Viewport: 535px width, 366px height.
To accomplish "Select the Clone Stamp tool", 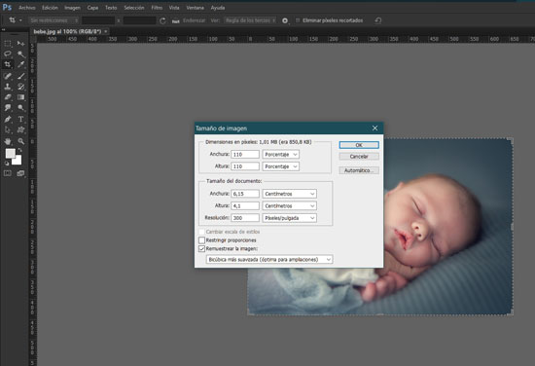I will (8, 87).
